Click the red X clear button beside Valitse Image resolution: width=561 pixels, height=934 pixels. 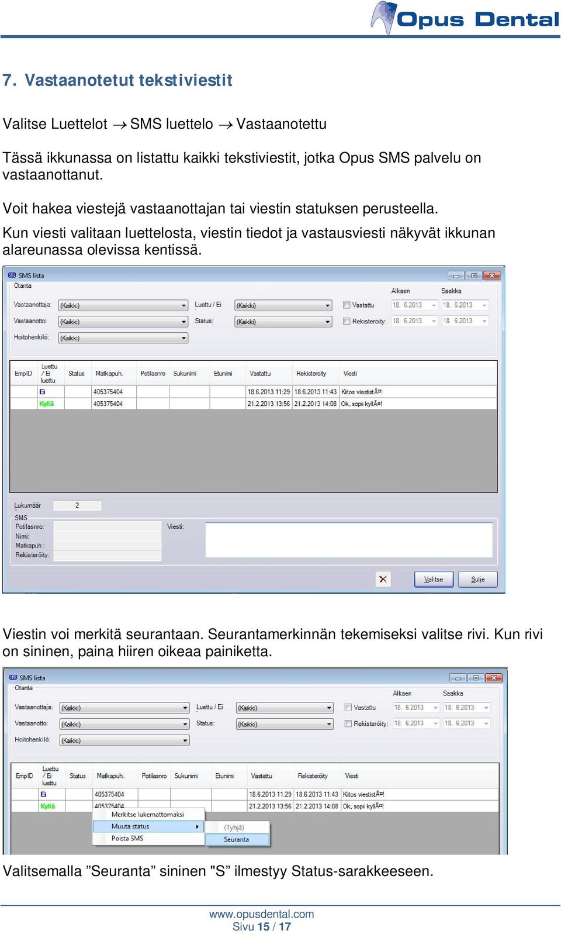383,579
